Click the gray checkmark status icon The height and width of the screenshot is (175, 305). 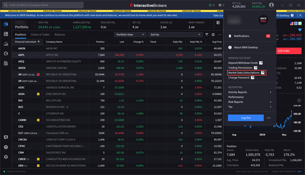220,5
